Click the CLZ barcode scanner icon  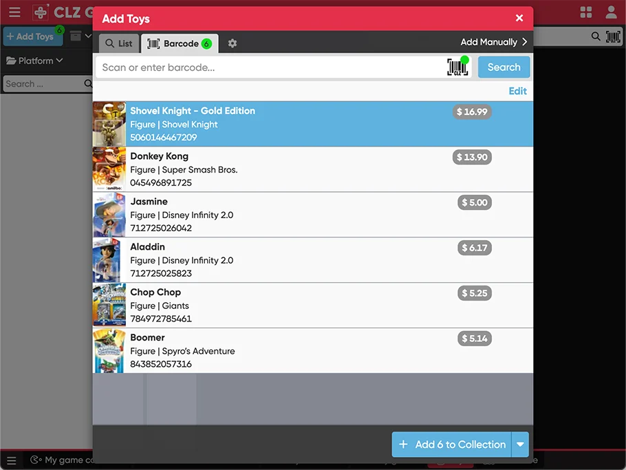(457, 67)
